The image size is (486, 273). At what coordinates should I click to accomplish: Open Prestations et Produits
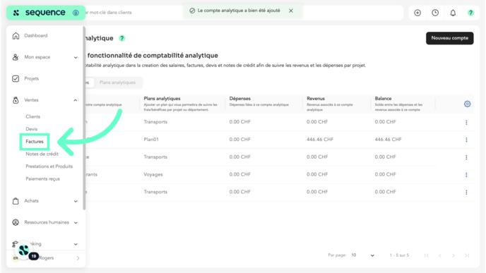pos(49,166)
